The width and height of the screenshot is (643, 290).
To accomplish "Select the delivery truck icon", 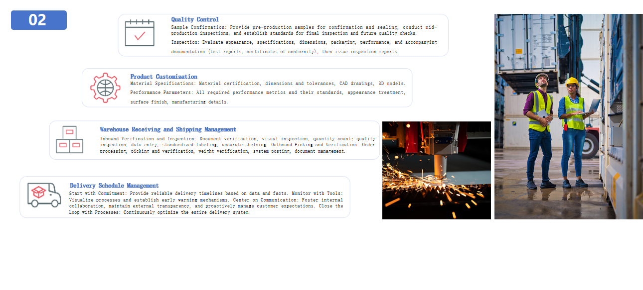I will 44,195.
